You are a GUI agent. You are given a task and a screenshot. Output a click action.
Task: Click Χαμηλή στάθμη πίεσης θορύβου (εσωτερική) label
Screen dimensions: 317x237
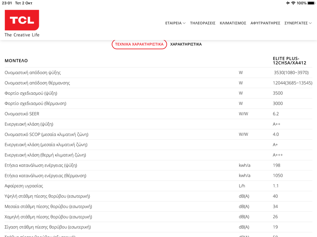point(48,217)
